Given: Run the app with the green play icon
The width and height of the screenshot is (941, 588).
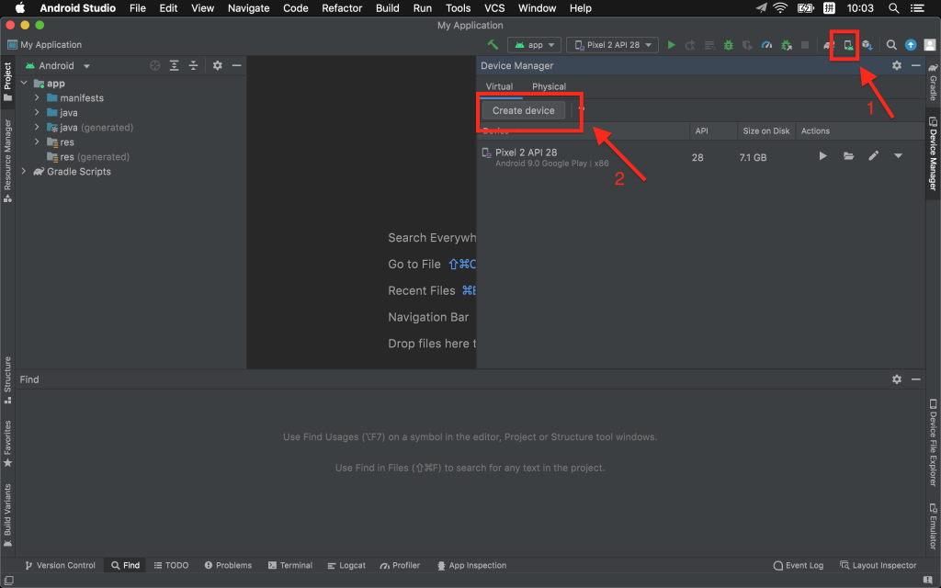Looking at the screenshot, I should pos(671,45).
